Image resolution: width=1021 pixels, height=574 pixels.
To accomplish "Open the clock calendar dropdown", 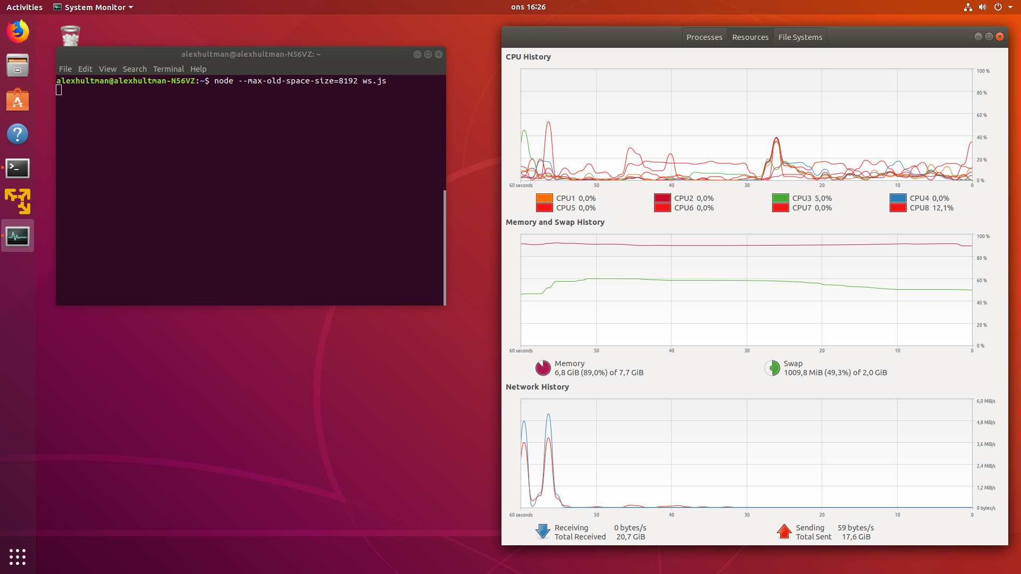I will point(528,7).
